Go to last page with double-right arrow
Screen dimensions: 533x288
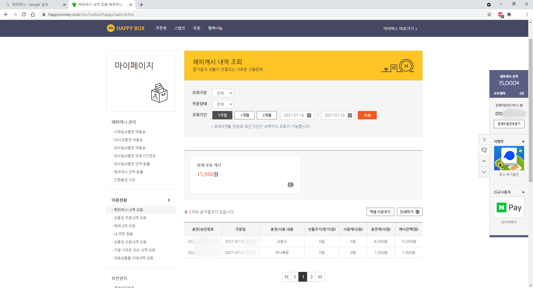(x=320, y=277)
